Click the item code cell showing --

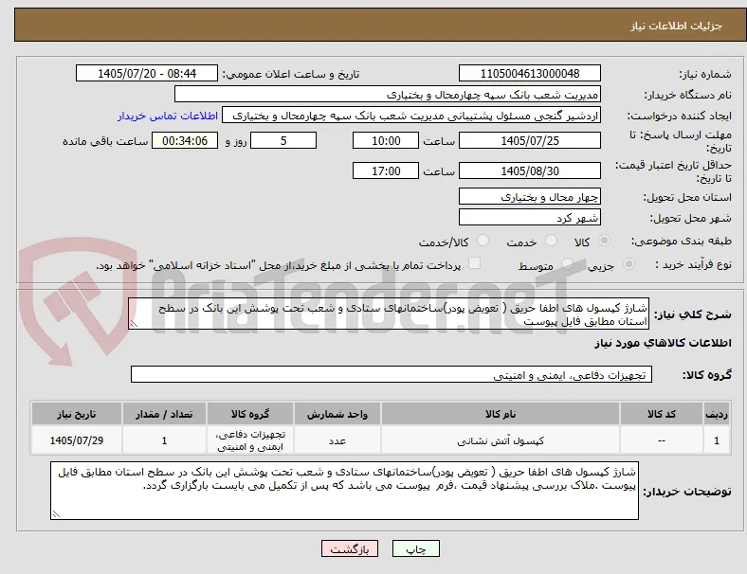pos(662,440)
